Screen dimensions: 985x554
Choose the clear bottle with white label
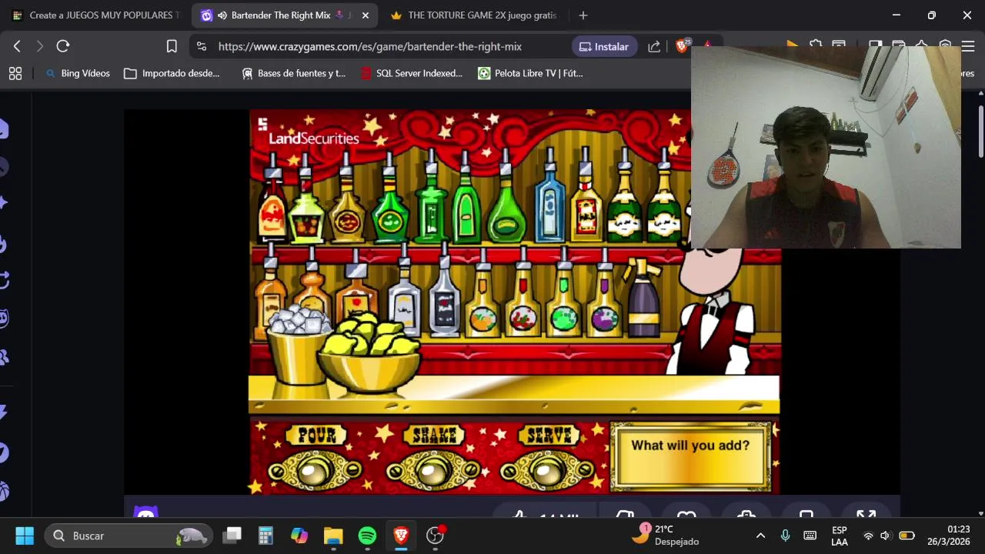(x=405, y=291)
